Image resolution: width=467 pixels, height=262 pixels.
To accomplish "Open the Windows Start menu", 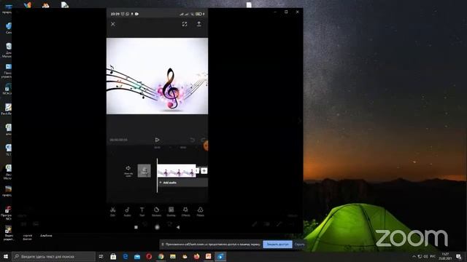I will pyautogui.click(x=6, y=256).
